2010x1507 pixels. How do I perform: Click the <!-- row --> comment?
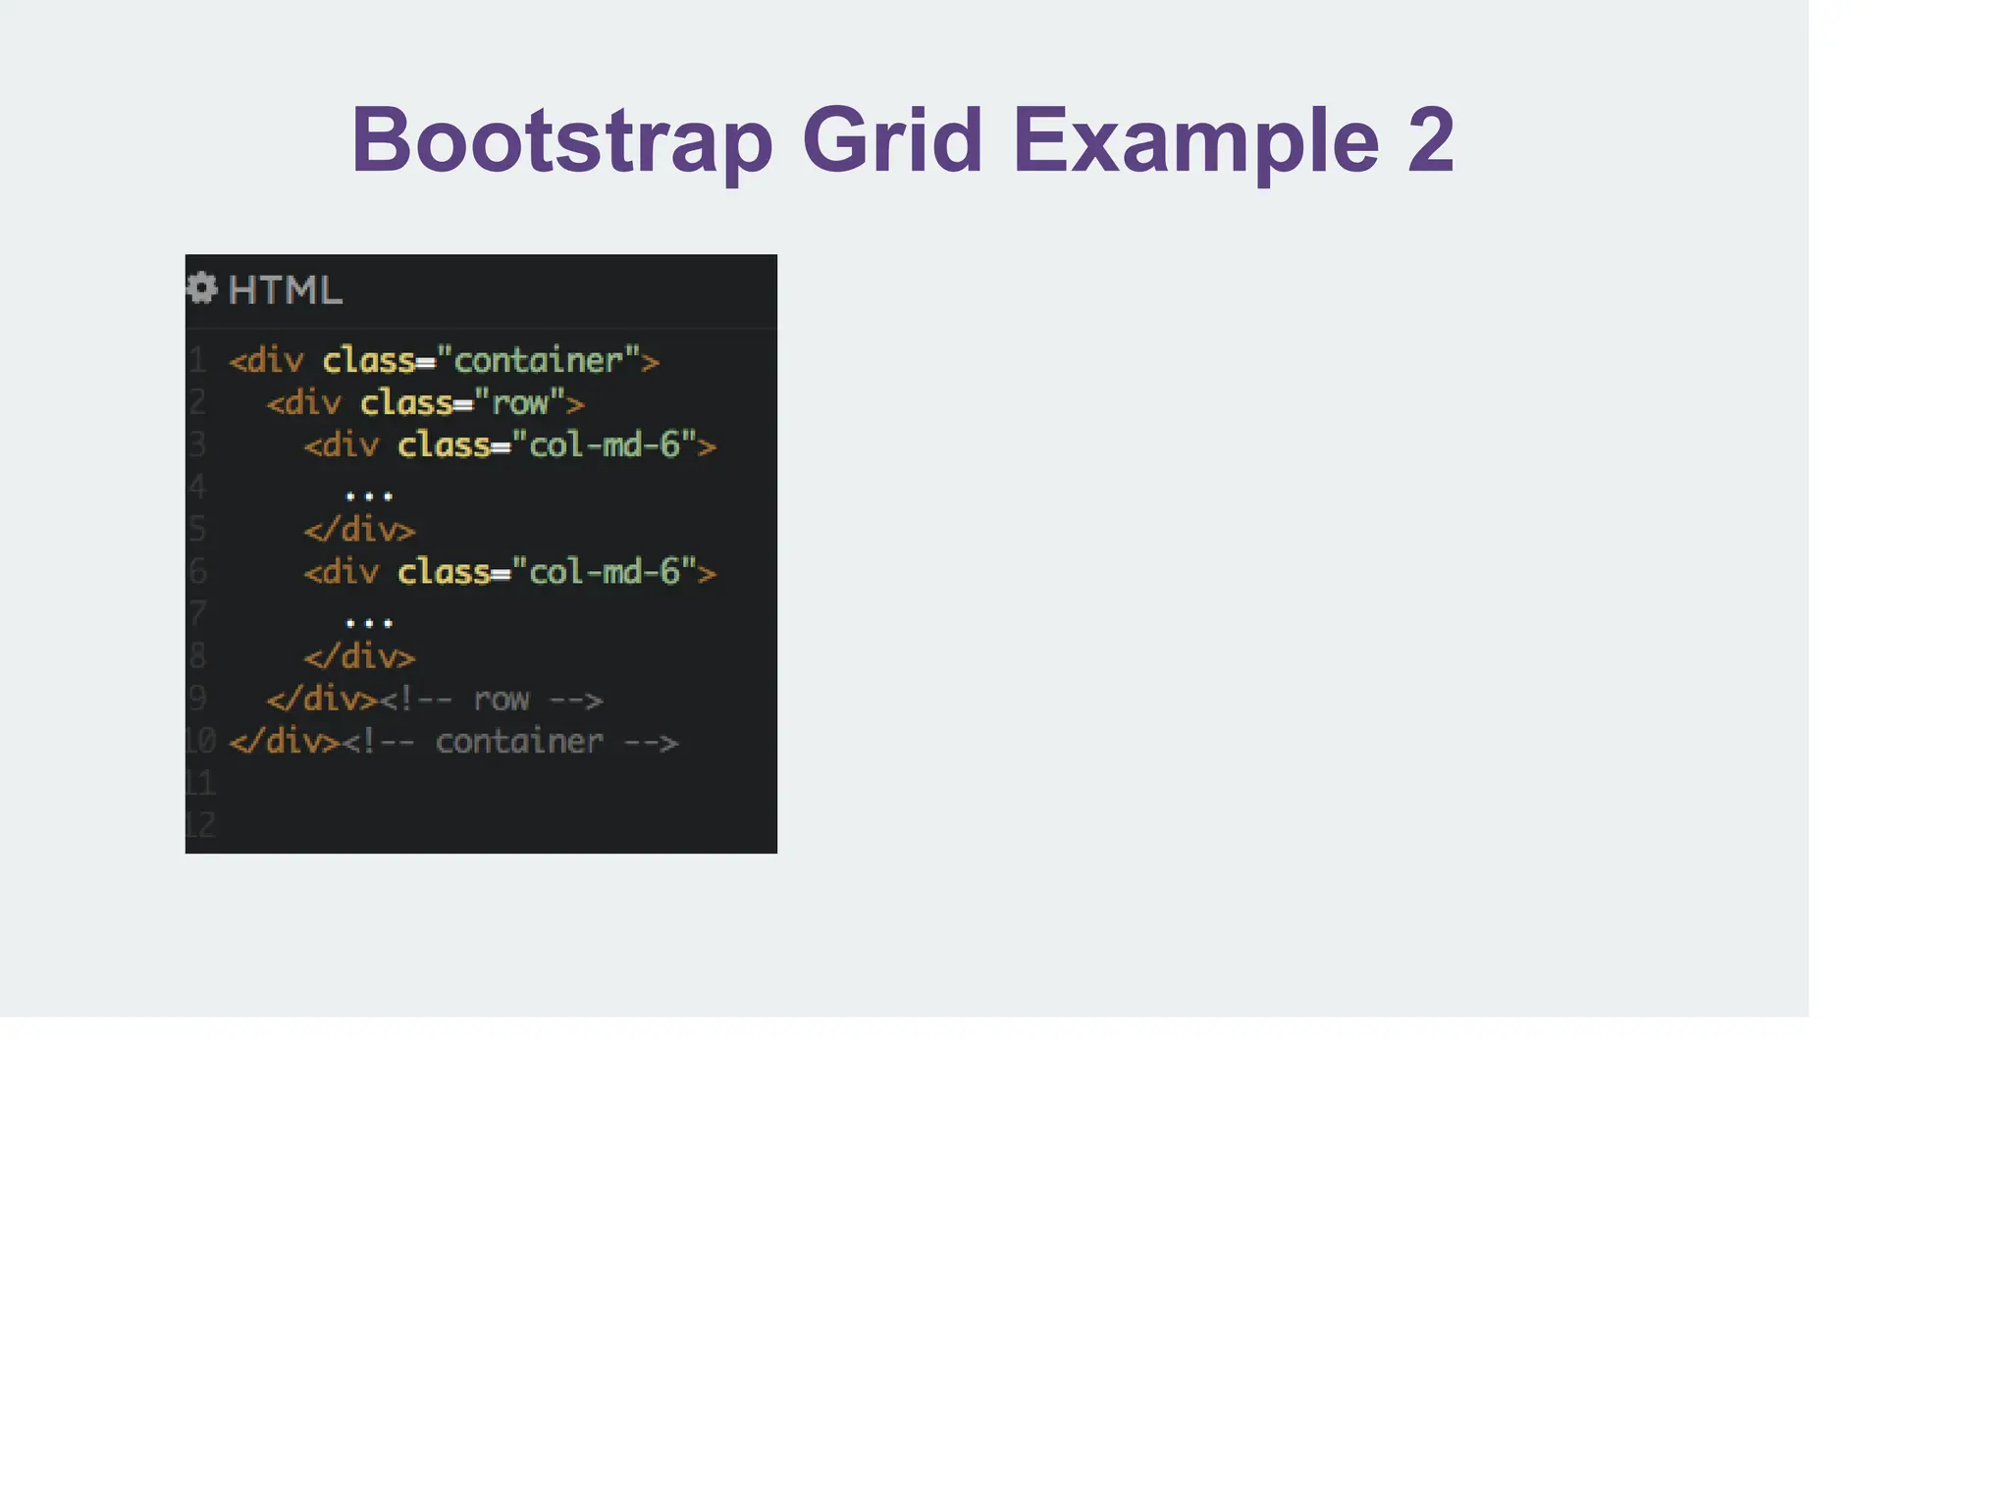pyautogui.click(x=492, y=700)
